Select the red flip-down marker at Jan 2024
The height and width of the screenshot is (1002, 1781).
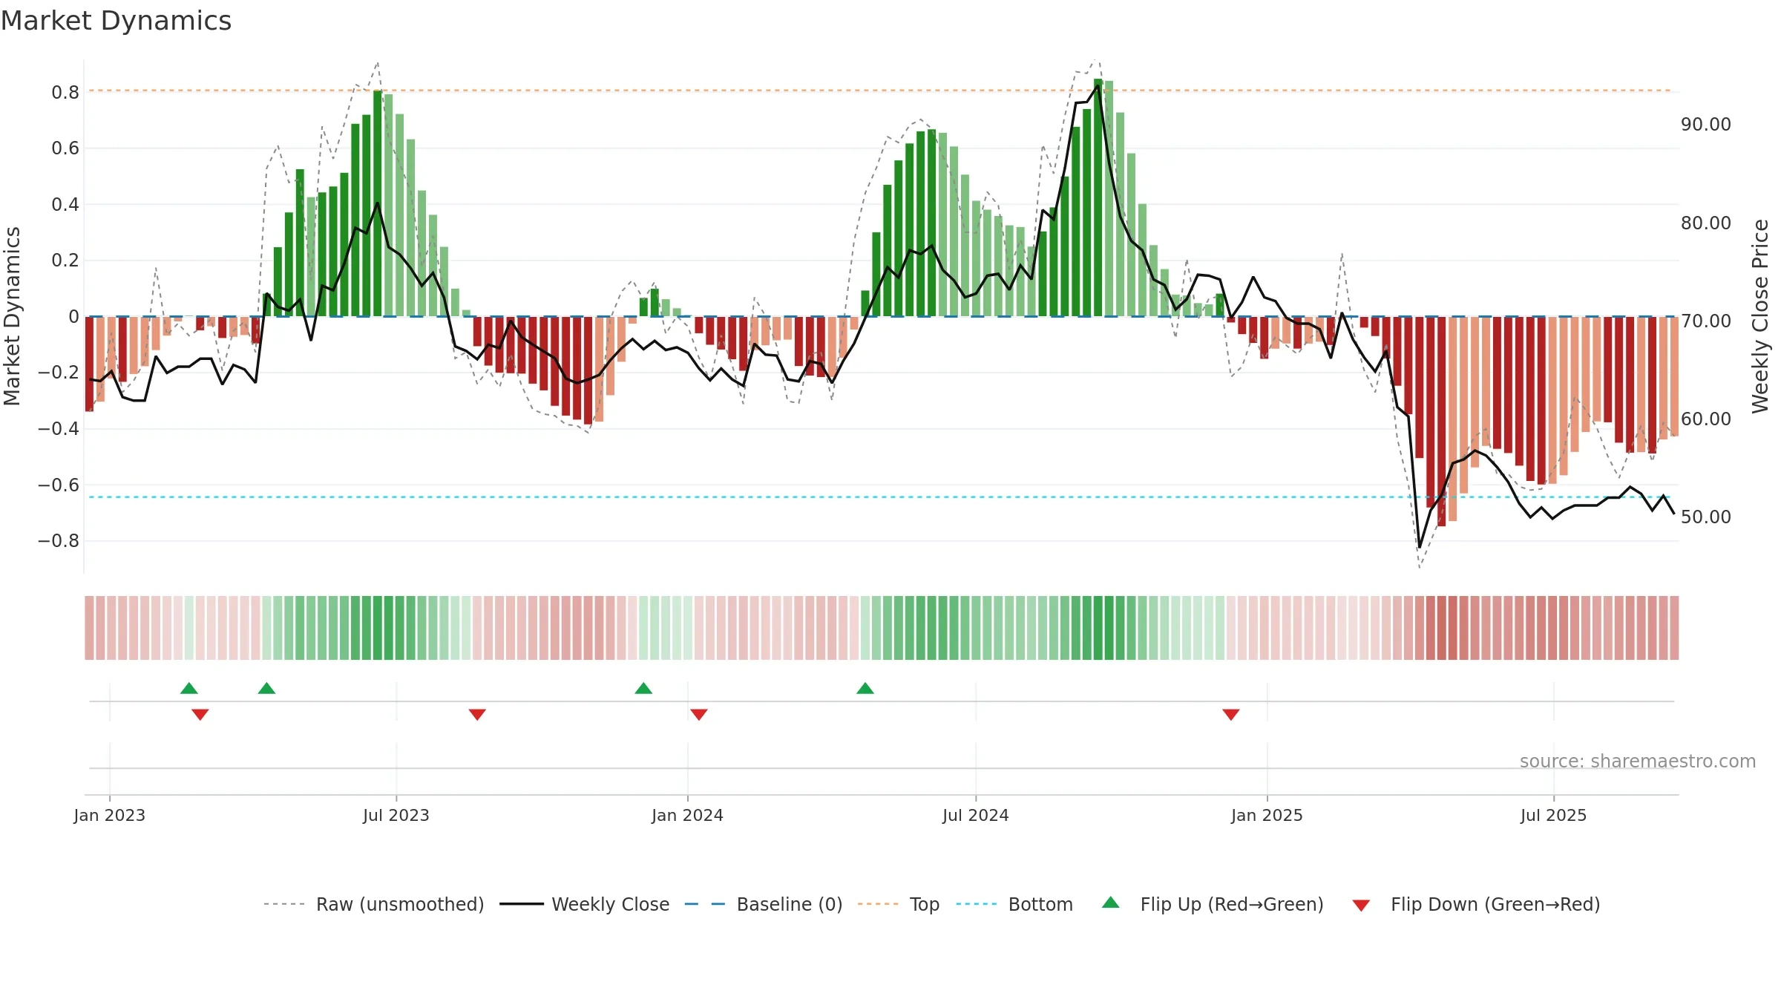[x=699, y=714]
